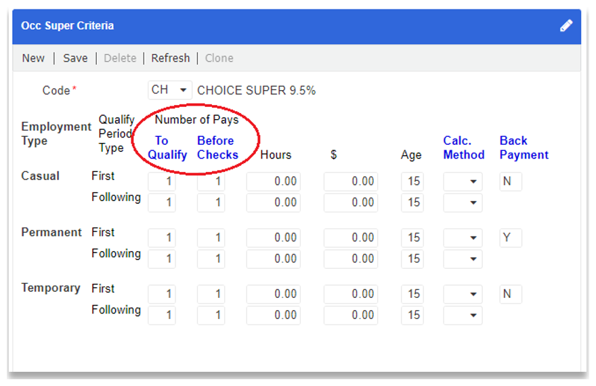Click the New toolbar button
Image resolution: width=596 pixels, height=386 pixels.
tap(33, 58)
